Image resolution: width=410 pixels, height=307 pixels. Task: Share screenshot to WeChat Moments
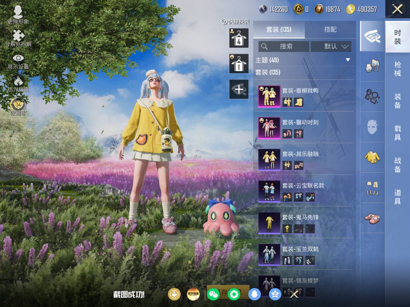tap(234, 294)
